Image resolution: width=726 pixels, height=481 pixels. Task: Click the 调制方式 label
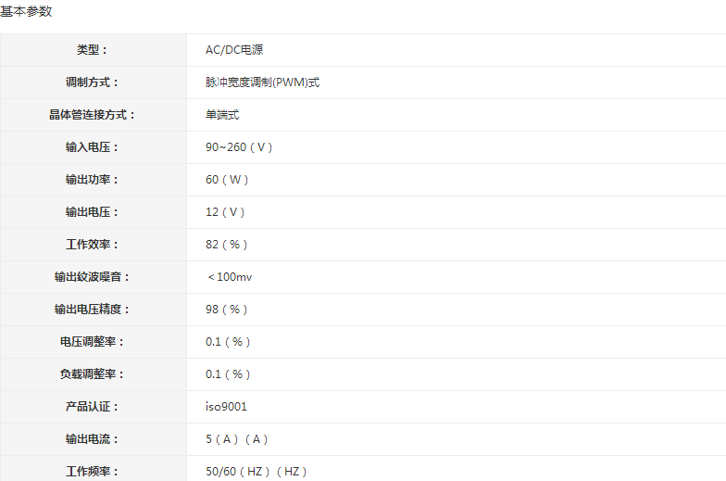point(93,82)
